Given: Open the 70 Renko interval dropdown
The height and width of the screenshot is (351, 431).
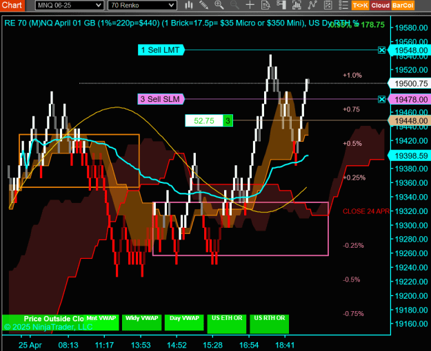Looking at the screenshot, I should pos(142,6).
